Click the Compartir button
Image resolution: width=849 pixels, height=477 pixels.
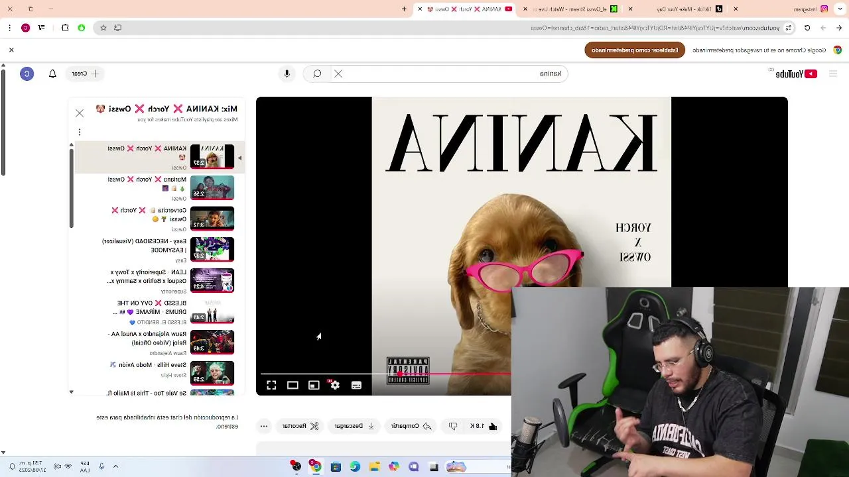[x=411, y=426]
